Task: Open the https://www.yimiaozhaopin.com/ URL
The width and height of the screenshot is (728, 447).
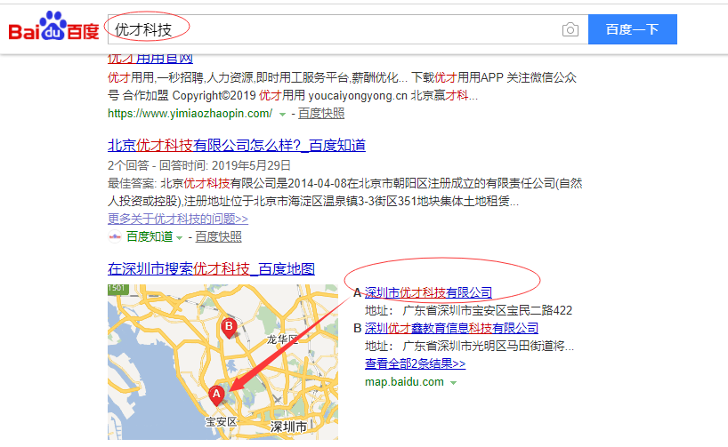Action: pyautogui.click(x=190, y=114)
